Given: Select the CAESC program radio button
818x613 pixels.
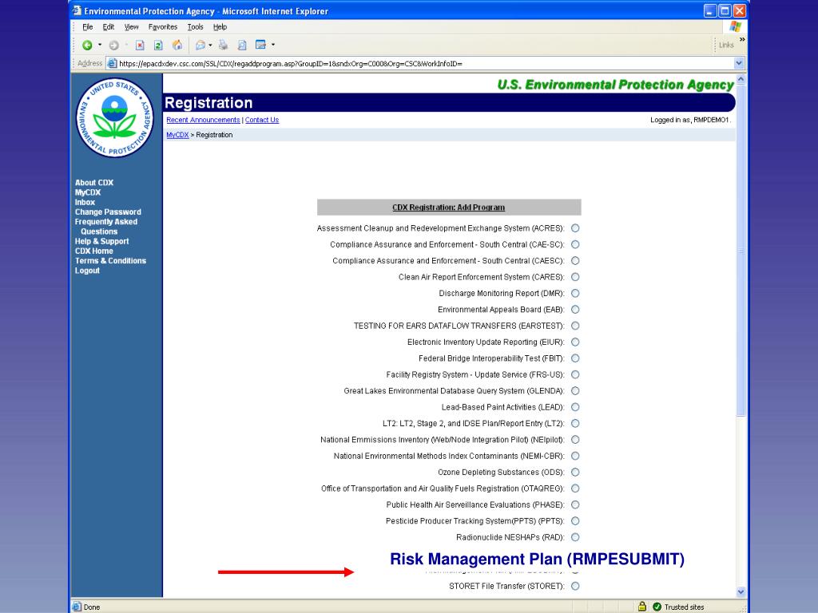Looking at the screenshot, I should tap(575, 261).
